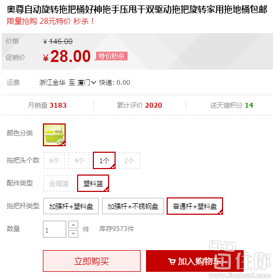Select the 金属篮 accessory type

click(x=59, y=183)
